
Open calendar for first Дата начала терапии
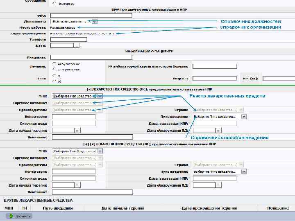coord(78,130)
